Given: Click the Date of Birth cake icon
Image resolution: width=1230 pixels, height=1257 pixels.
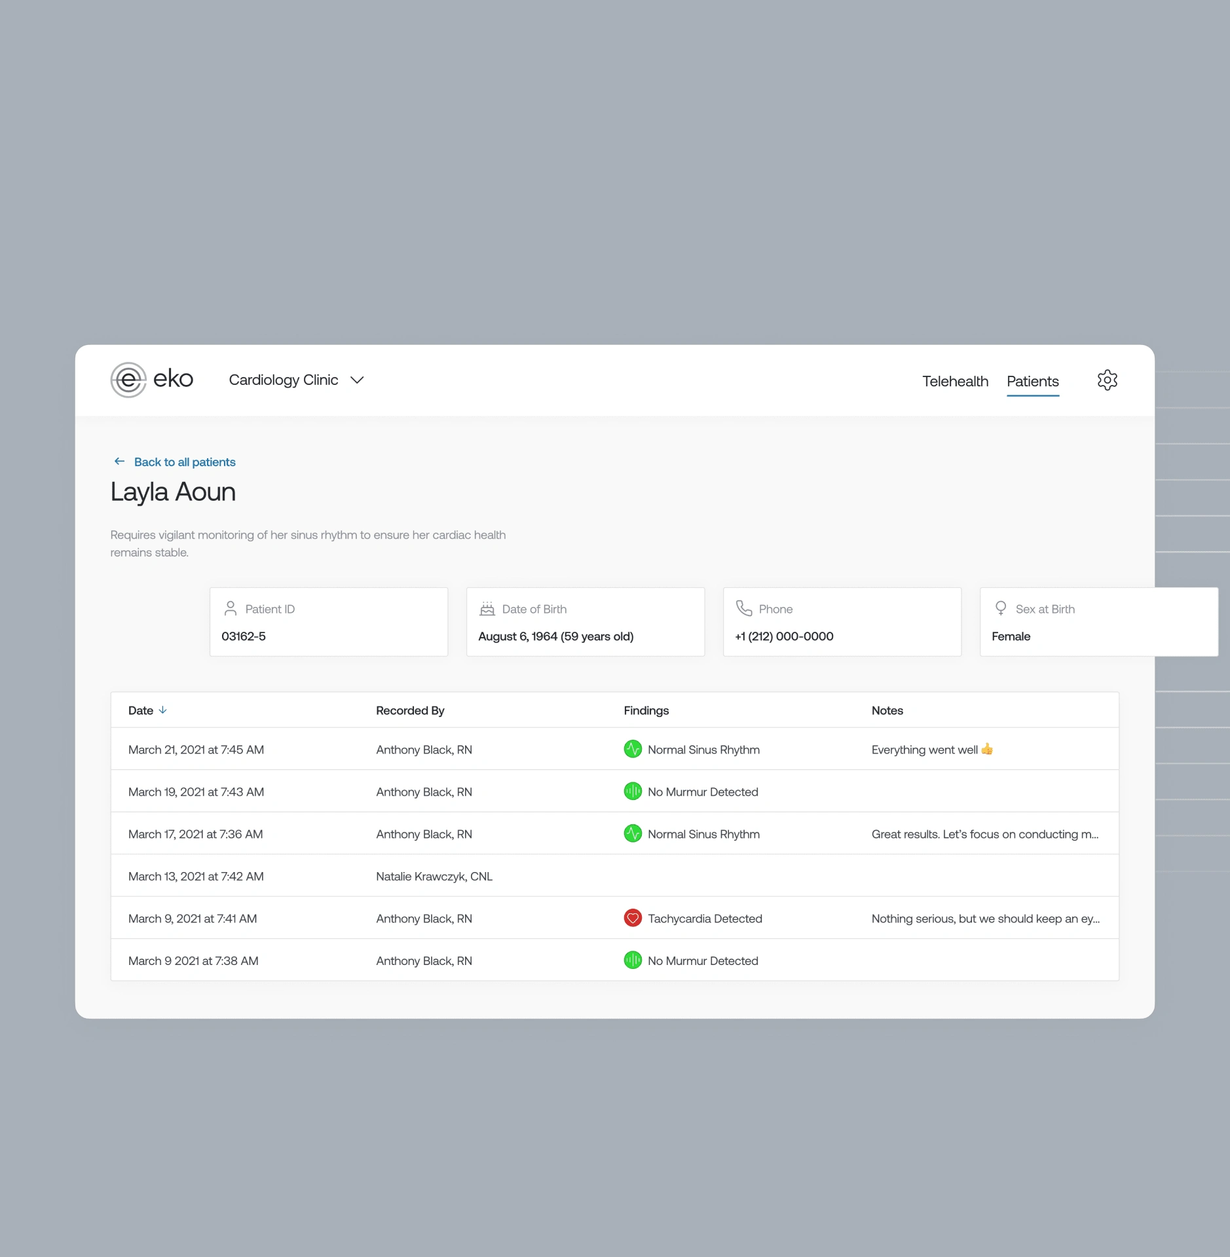Looking at the screenshot, I should [x=487, y=609].
